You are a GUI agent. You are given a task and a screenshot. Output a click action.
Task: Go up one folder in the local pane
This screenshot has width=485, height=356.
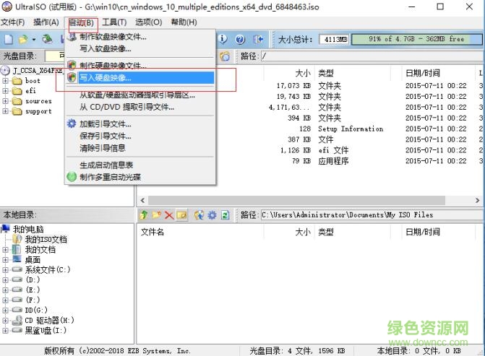click(x=144, y=215)
